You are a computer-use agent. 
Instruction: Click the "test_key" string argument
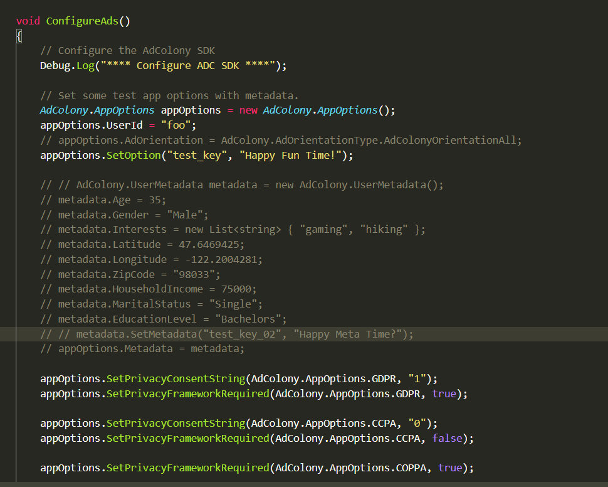197,156
